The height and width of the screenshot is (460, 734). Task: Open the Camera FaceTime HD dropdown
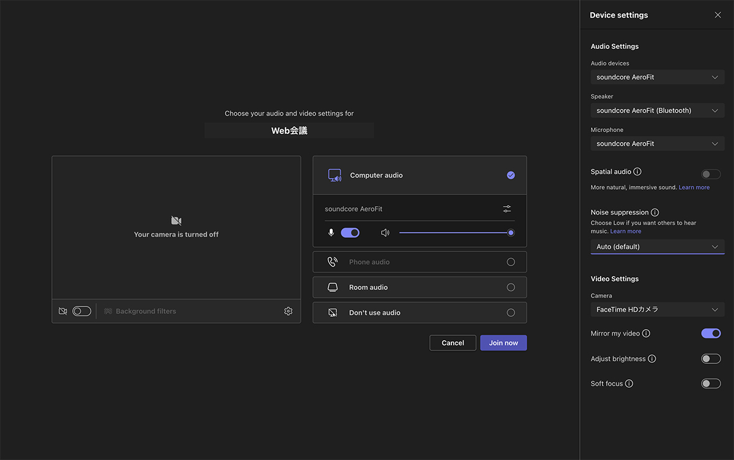pos(657,310)
